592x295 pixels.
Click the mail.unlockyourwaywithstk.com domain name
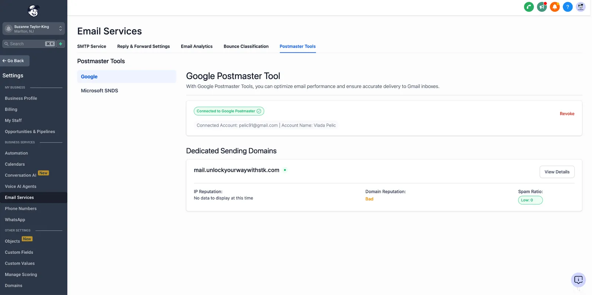236,170
